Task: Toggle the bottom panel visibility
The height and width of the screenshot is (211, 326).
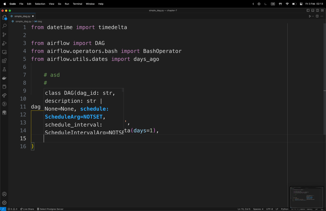Action: (x=313, y=11)
